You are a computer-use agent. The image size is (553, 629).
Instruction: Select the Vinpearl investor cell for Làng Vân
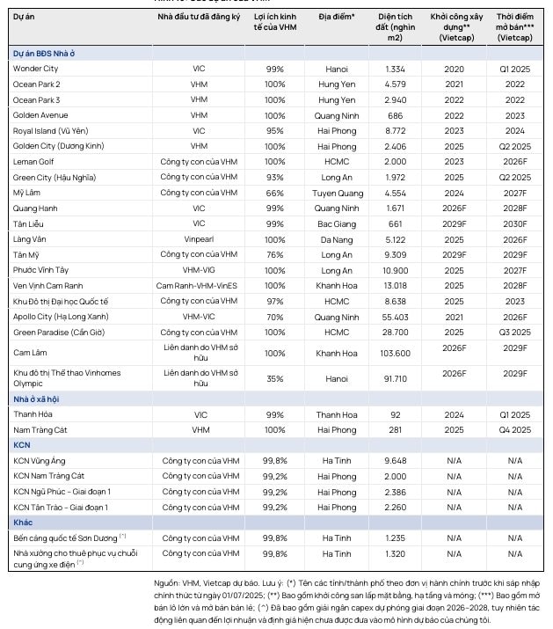[198, 238]
